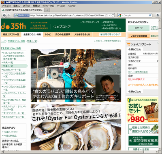Open the 表示 menu

click(26, 6)
